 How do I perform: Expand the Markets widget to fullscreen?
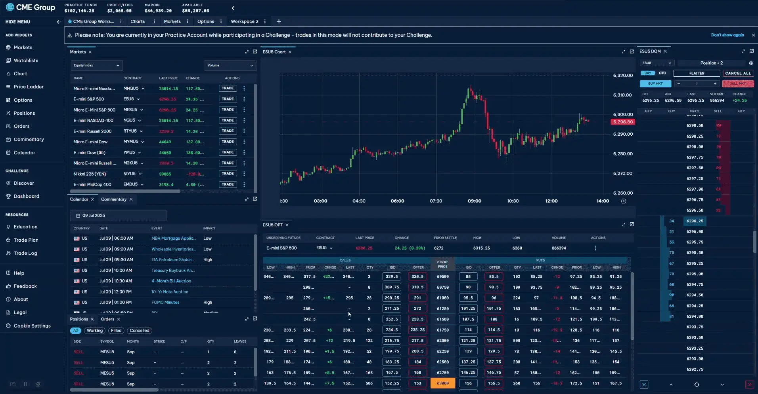coord(247,52)
